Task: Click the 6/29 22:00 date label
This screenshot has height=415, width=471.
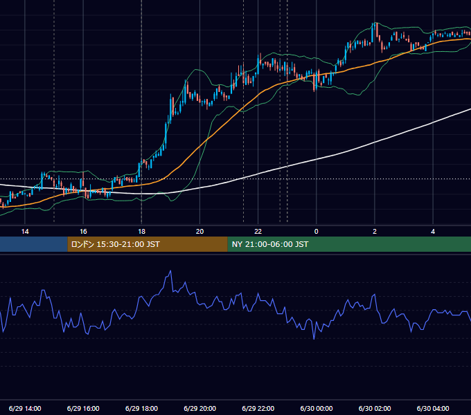Action: click(258, 408)
